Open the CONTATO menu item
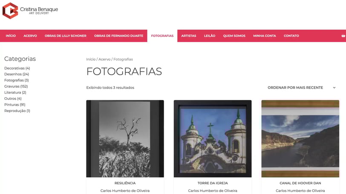The image size is (346, 194). tap(291, 36)
